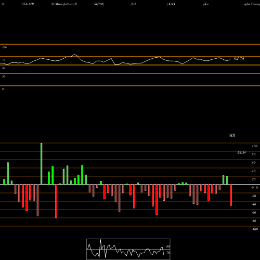Click the tallest green MR histogram bar
Screen dimensions: 260x260
tap(42, 164)
